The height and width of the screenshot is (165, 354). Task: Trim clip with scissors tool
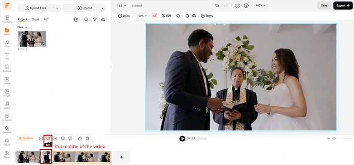pyautogui.click(x=56, y=138)
